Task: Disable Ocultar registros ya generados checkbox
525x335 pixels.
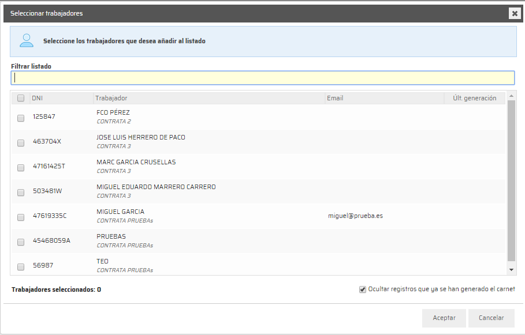Action: pyautogui.click(x=363, y=289)
